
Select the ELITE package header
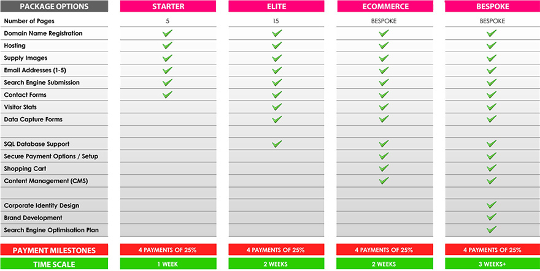[x=276, y=6]
